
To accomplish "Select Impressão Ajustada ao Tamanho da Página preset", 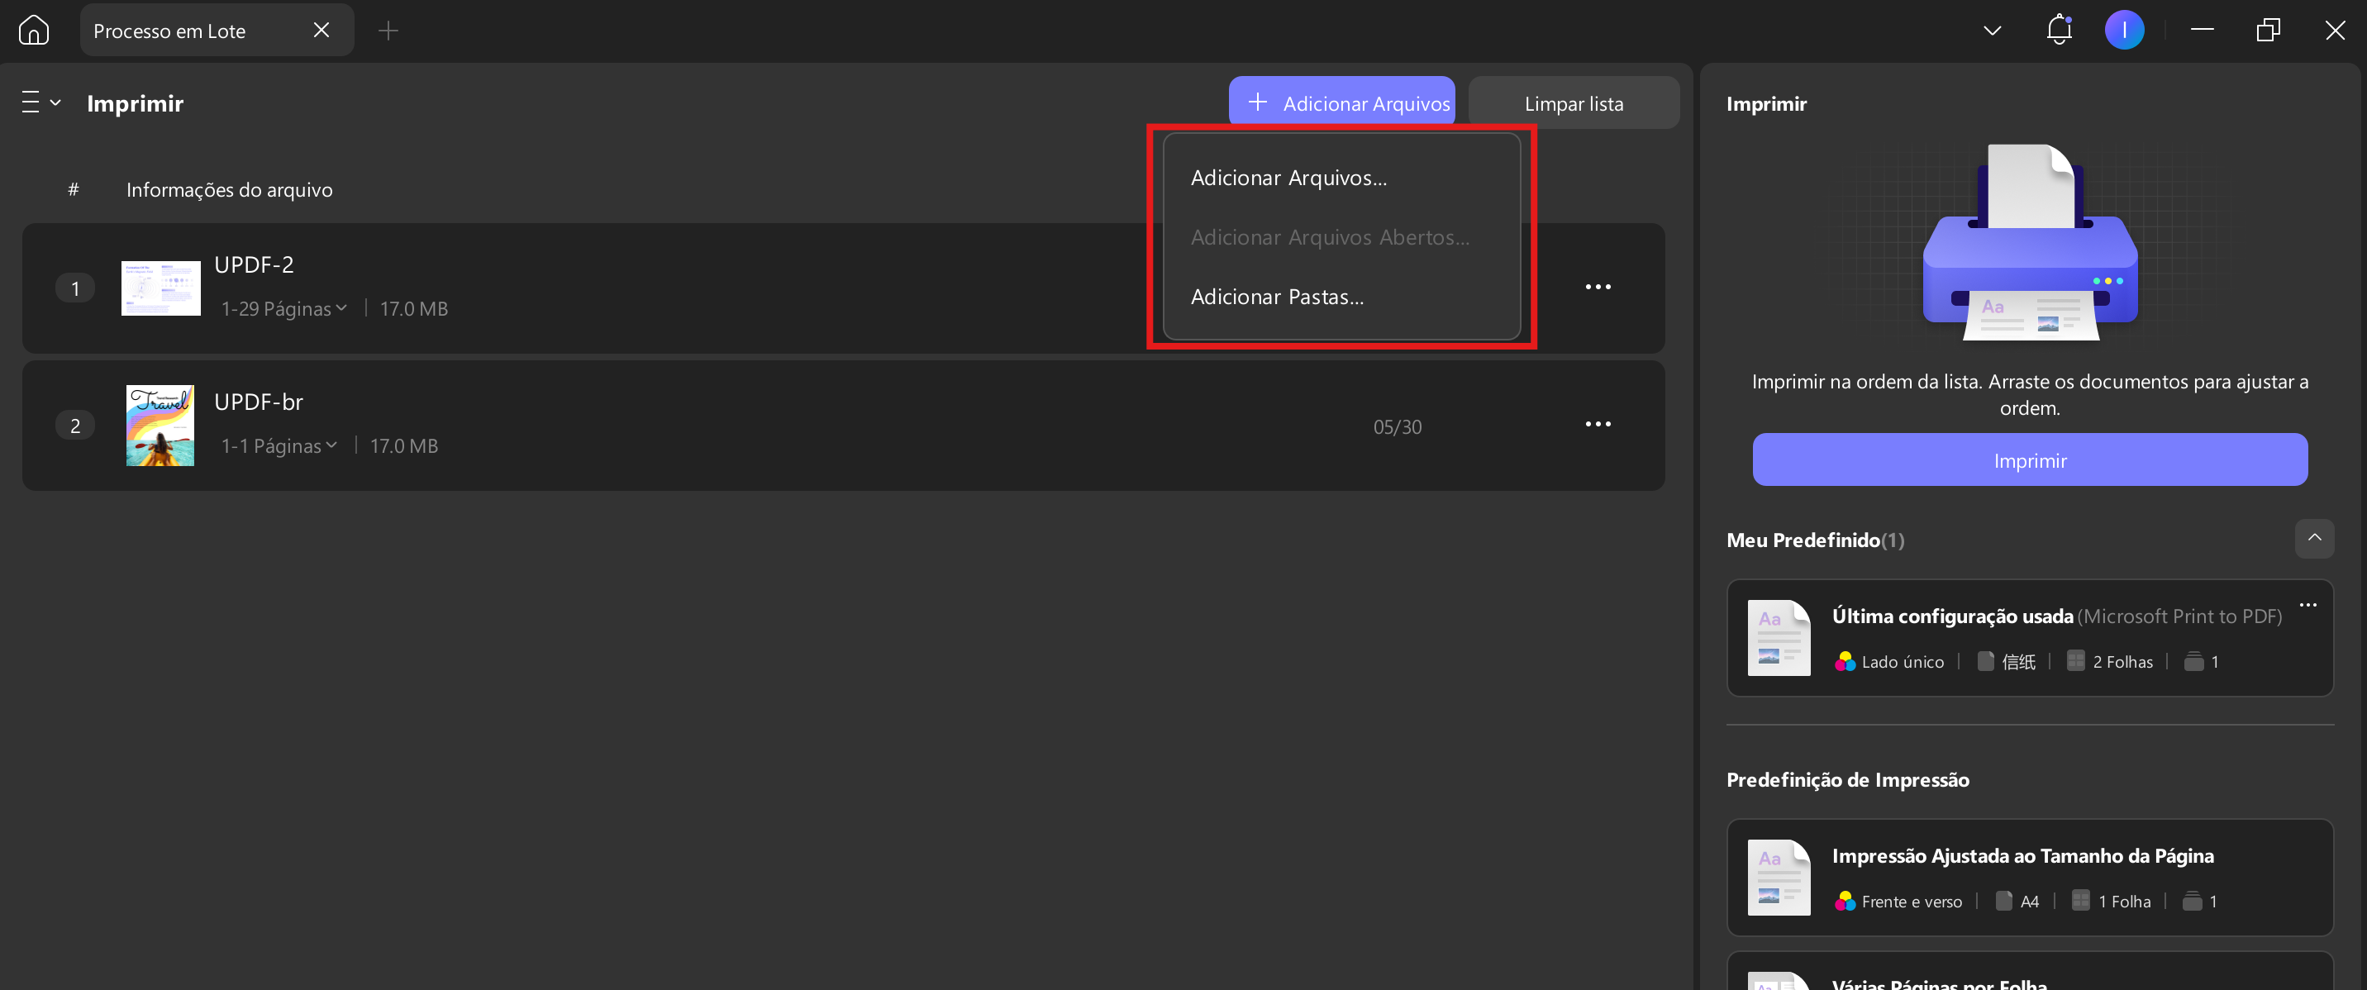I will pyautogui.click(x=2030, y=878).
